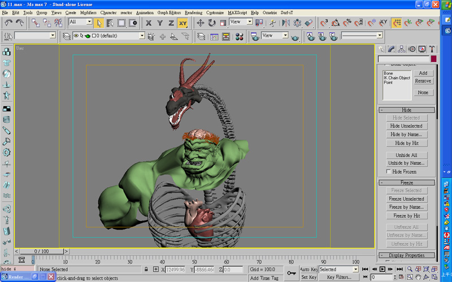Click Freeze by Hit button
Viewport: 452px width, 282px height.
click(x=406, y=216)
